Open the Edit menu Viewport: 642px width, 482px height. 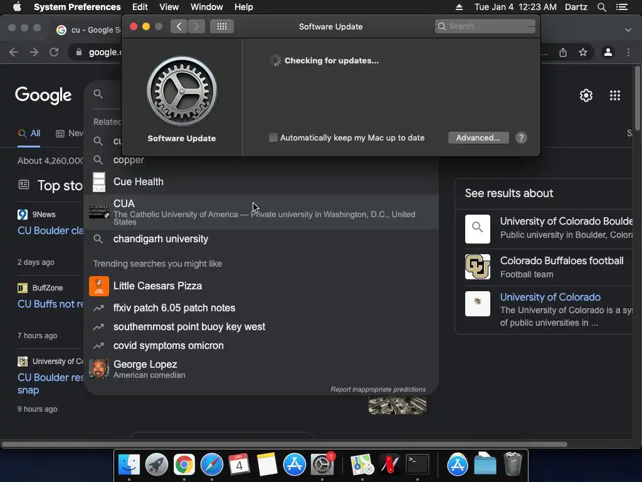[140, 7]
